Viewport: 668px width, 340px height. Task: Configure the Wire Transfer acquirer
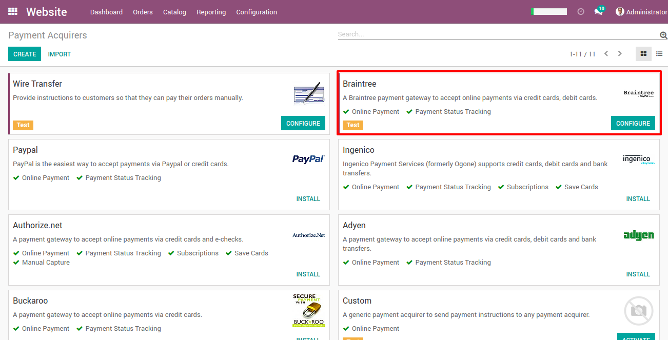(303, 123)
